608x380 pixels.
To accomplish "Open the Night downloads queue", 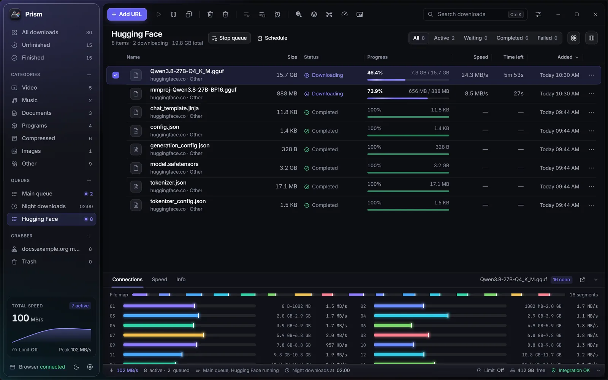I will pos(52,206).
